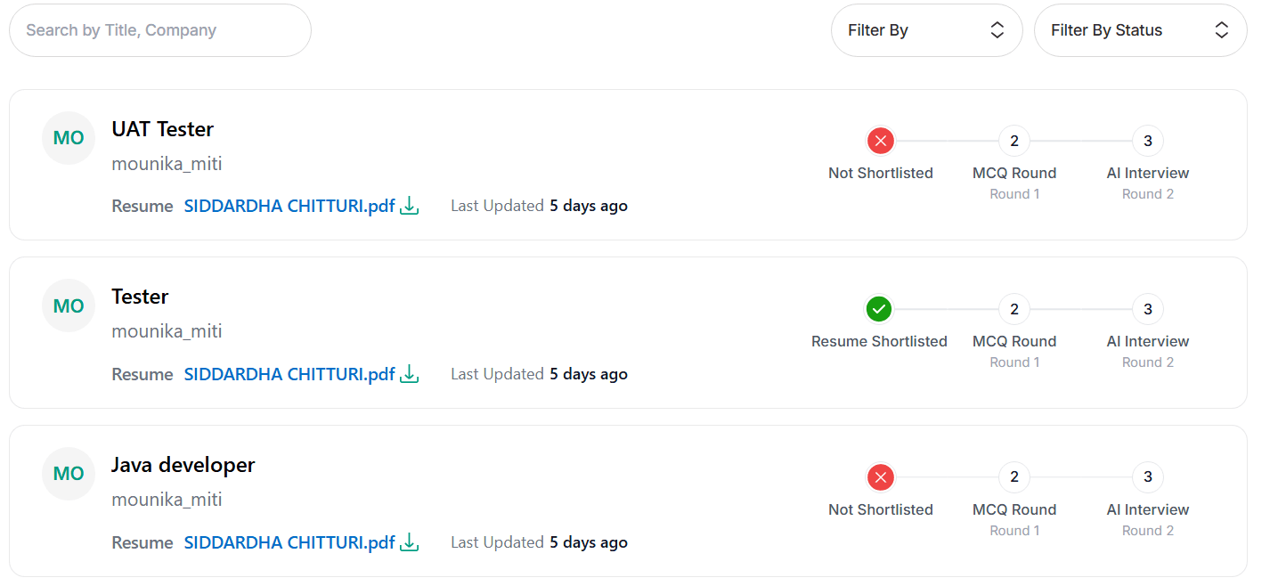
Task: Click the chevron arrows on Filter By Status
Action: click(1221, 29)
